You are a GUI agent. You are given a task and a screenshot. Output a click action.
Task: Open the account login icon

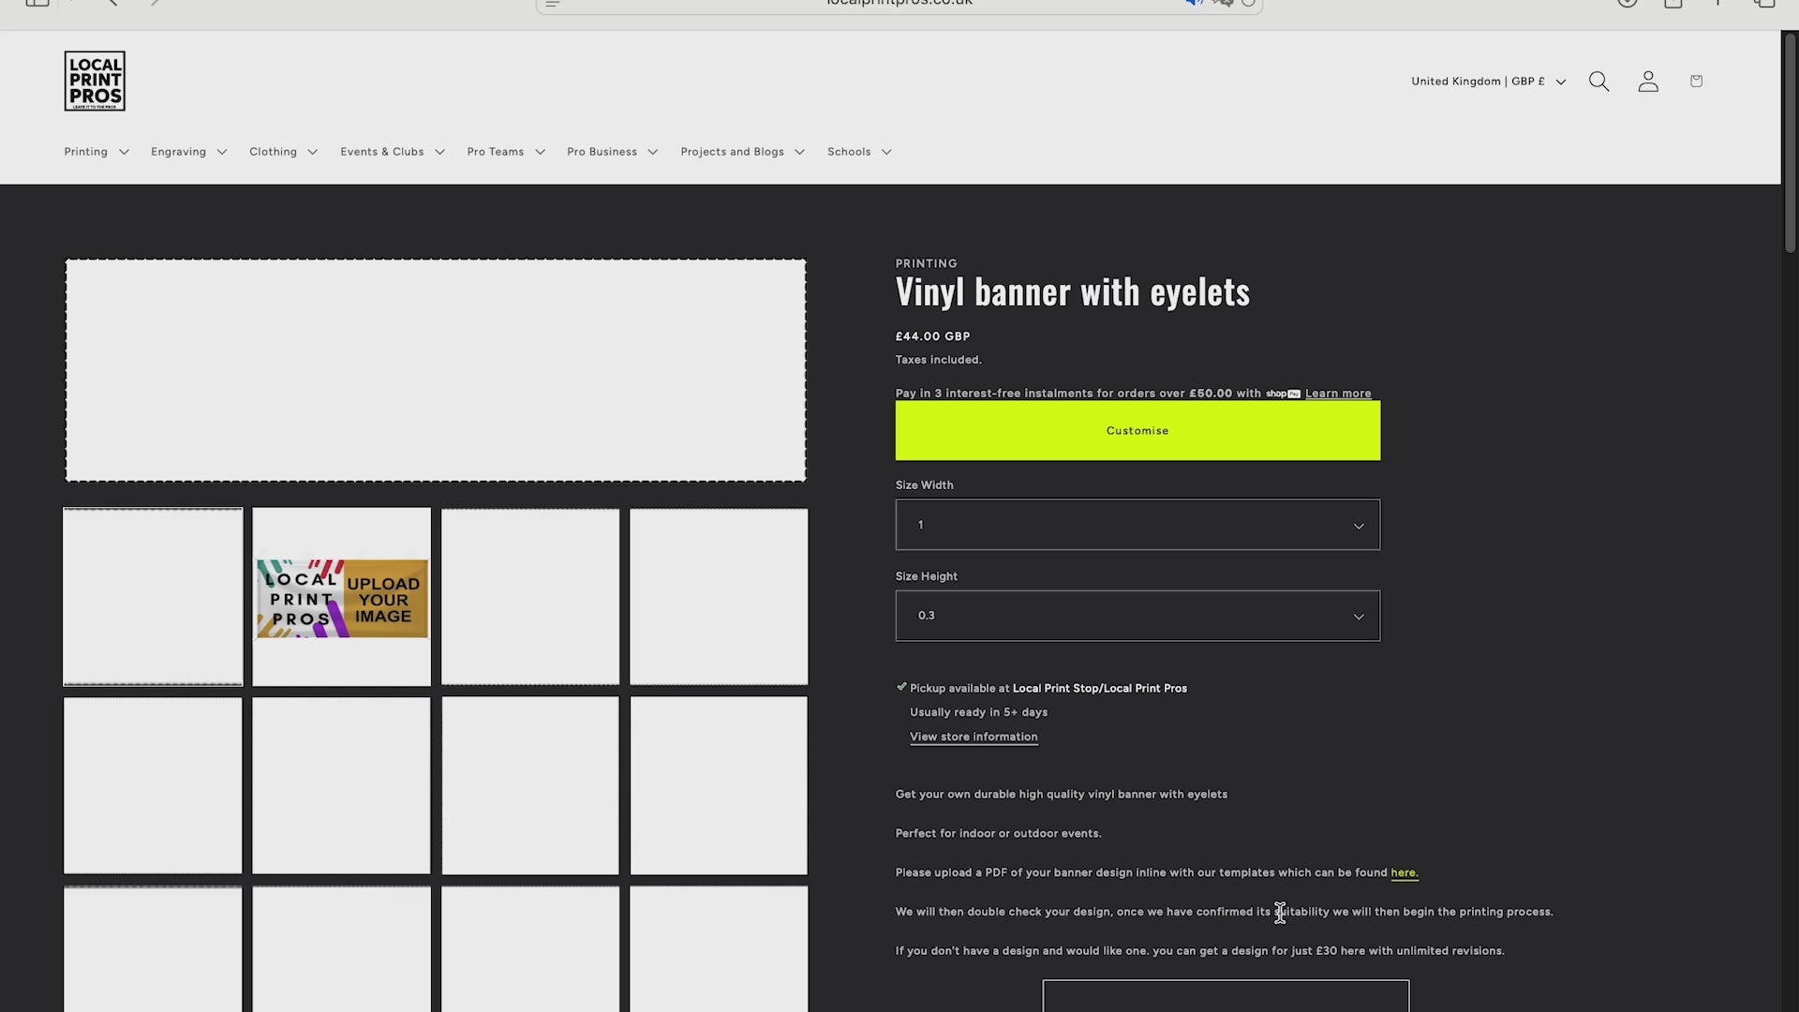(x=1648, y=82)
